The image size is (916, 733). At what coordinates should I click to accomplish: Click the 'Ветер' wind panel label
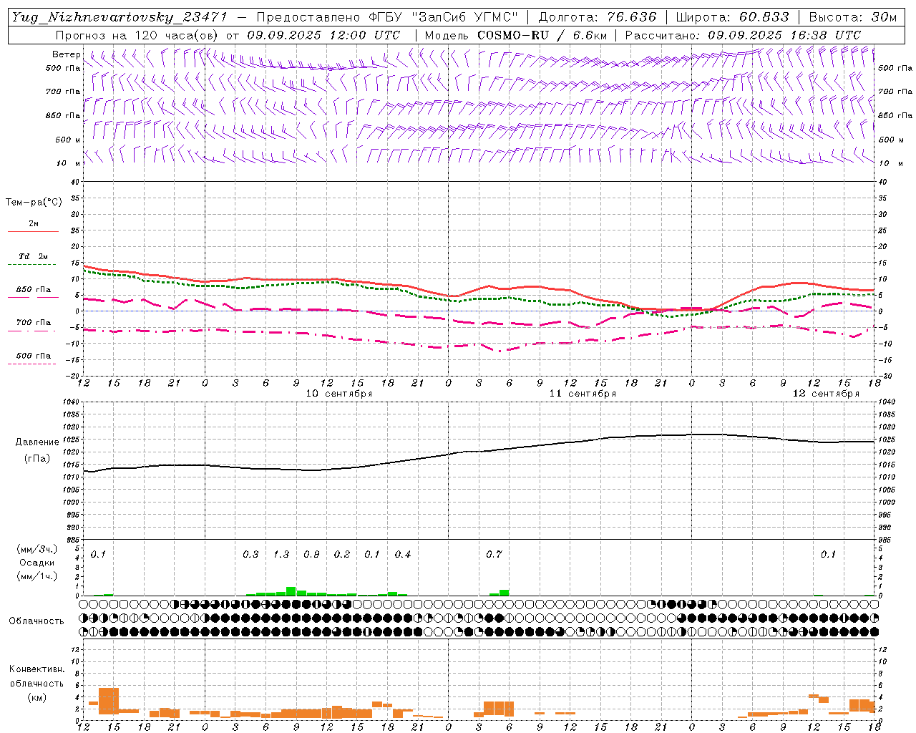pyautogui.click(x=66, y=55)
